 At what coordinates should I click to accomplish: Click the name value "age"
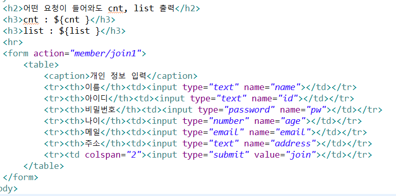pyautogui.click(x=293, y=121)
